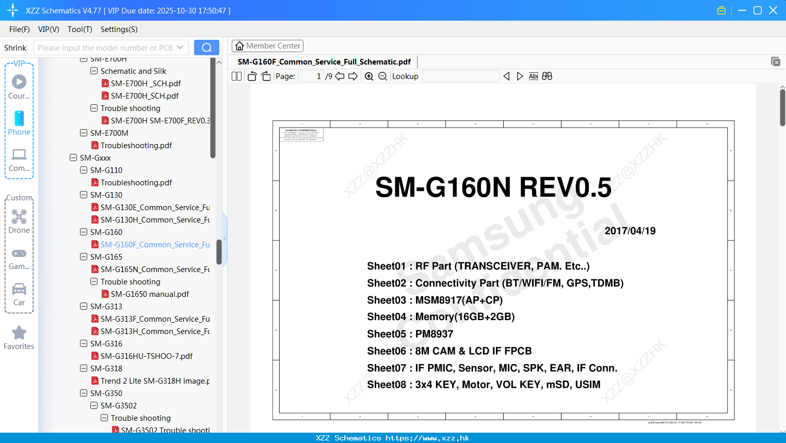Collapse the SM-G313 node

(84, 306)
